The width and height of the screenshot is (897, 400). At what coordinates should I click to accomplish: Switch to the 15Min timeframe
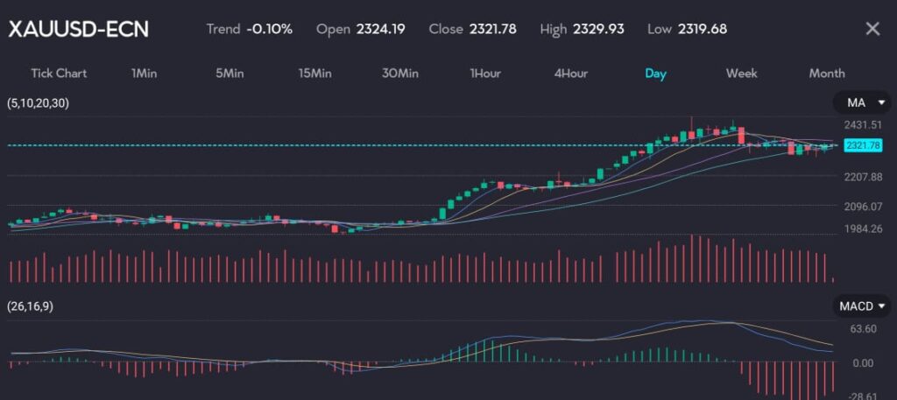point(314,74)
